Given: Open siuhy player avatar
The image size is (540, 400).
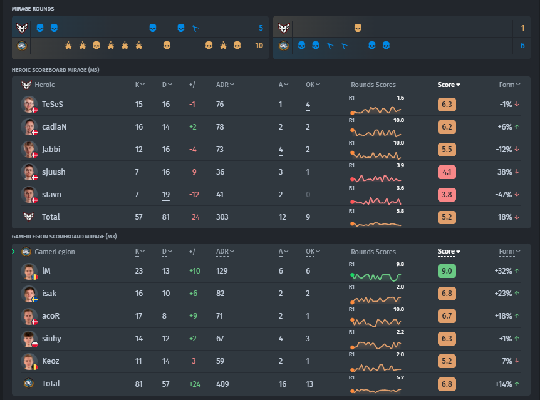Looking at the screenshot, I should click(29, 339).
